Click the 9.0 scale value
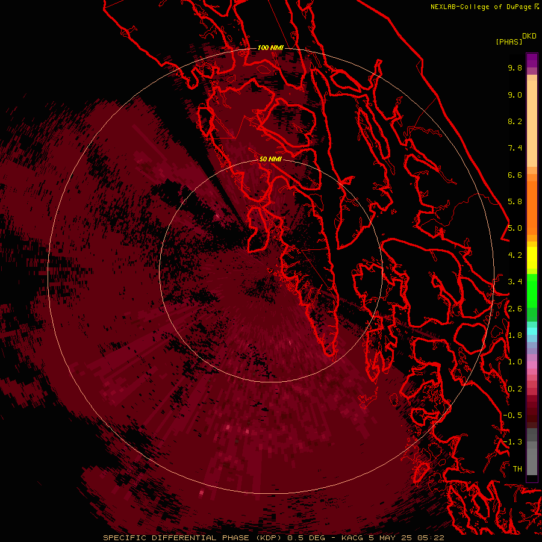This screenshot has width=542, height=542. pos(515,95)
